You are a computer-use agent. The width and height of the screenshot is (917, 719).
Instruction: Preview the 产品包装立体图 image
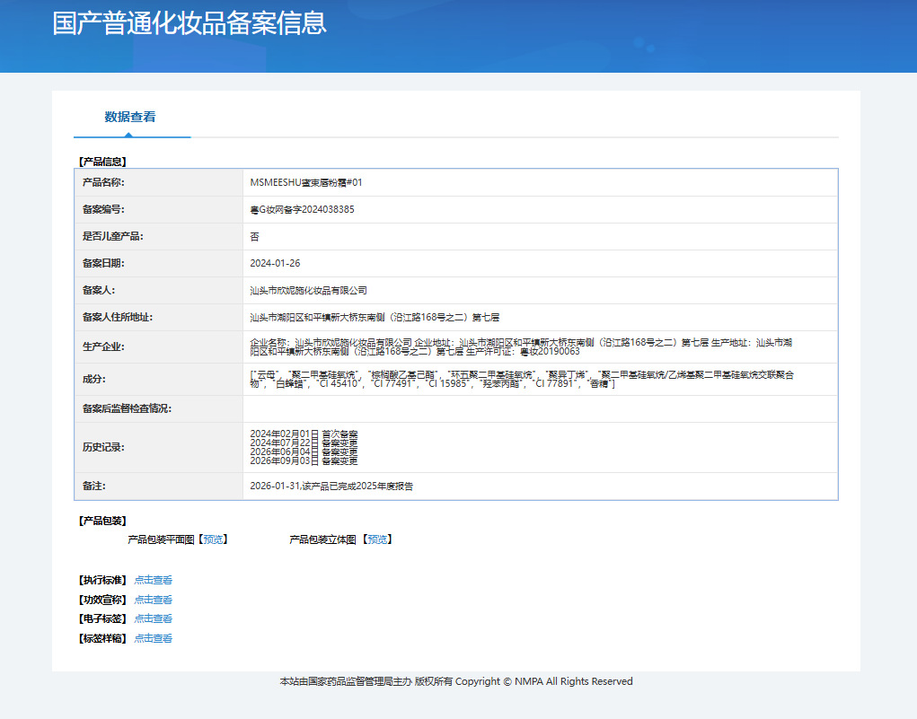point(377,539)
